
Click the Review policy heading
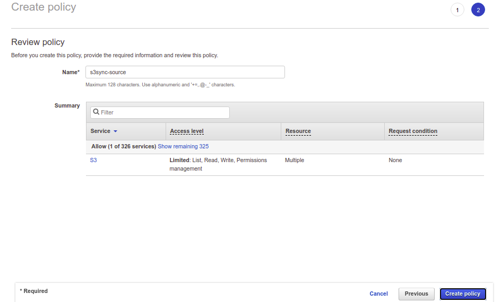coord(38,42)
